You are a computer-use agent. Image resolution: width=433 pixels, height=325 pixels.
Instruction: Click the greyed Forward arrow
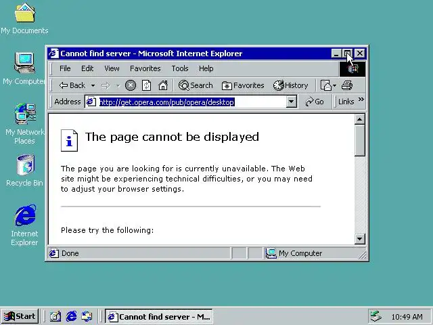point(106,86)
